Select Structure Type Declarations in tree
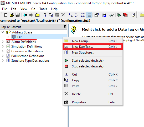144x127 pixels. 30,61
